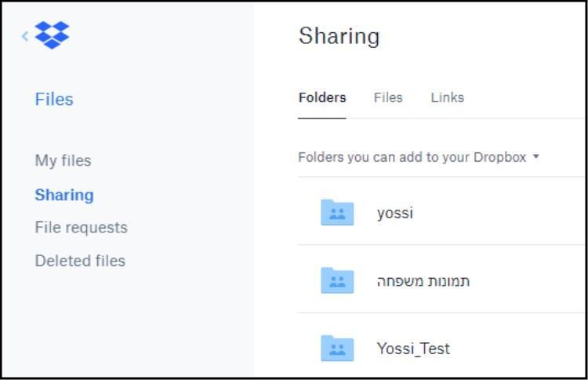
Task: Open the תמונות משפחה folder name
Action: click(x=423, y=281)
